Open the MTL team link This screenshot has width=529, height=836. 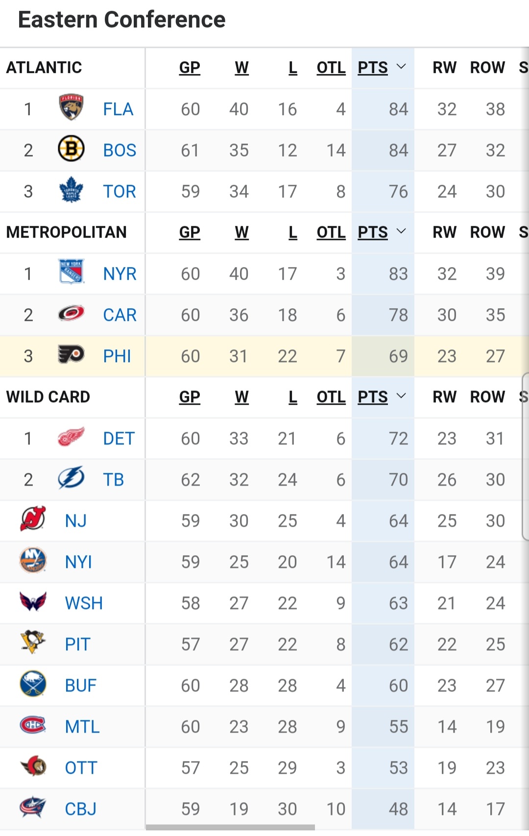coord(82,727)
